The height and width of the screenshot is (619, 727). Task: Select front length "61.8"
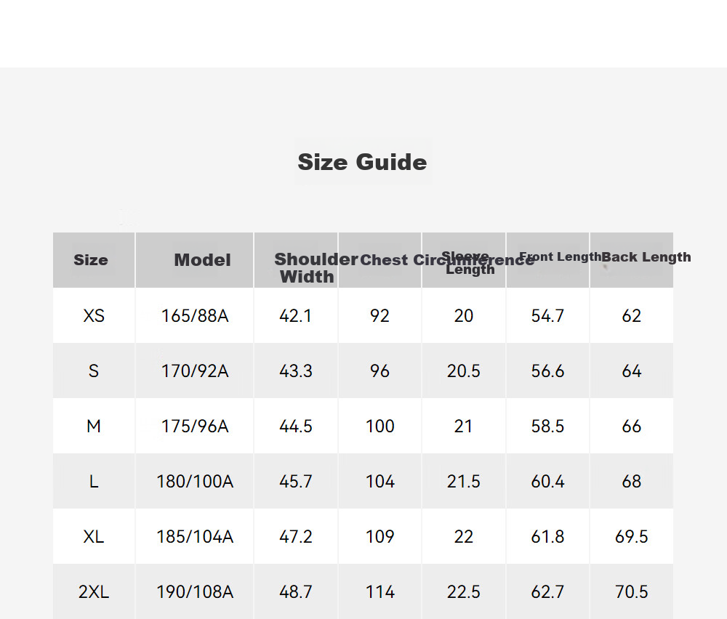[547, 536]
